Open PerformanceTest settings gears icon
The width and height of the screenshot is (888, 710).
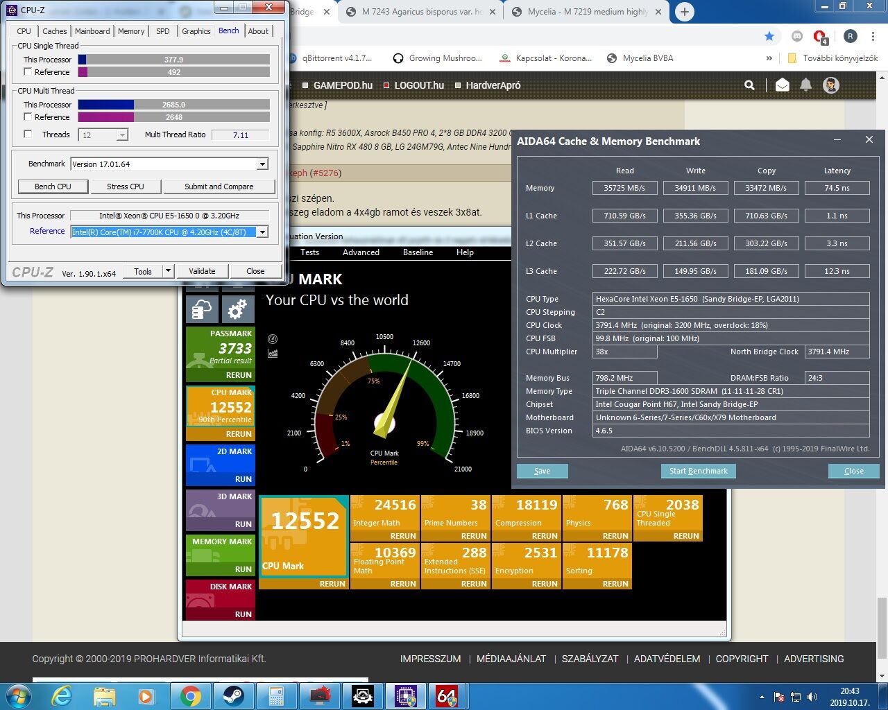(237, 309)
